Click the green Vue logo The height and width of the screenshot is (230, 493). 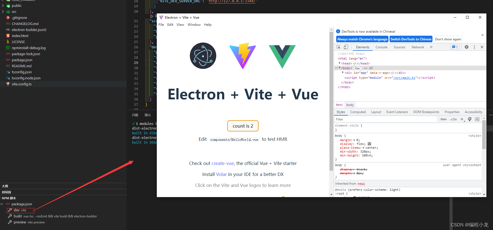coord(282,57)
